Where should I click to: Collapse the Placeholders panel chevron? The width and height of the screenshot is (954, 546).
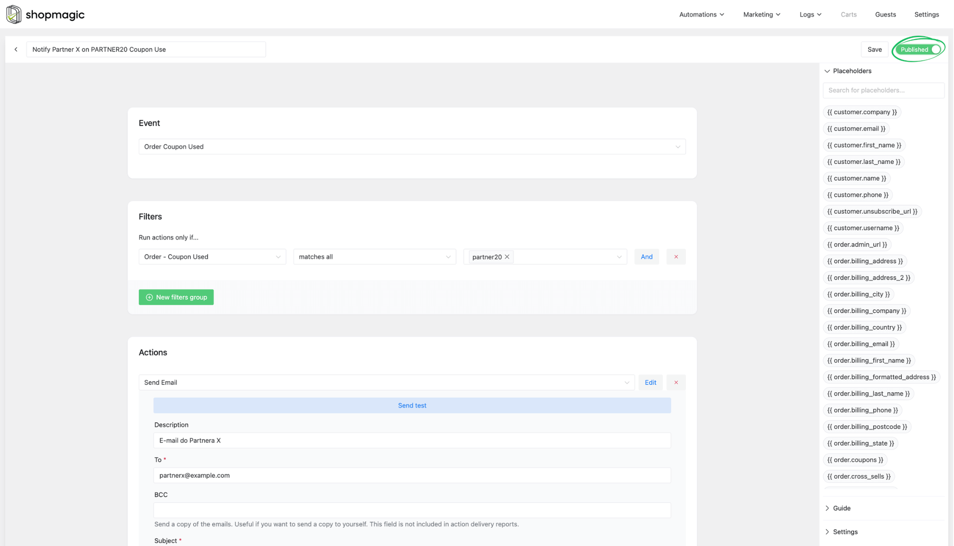[827, 71]
